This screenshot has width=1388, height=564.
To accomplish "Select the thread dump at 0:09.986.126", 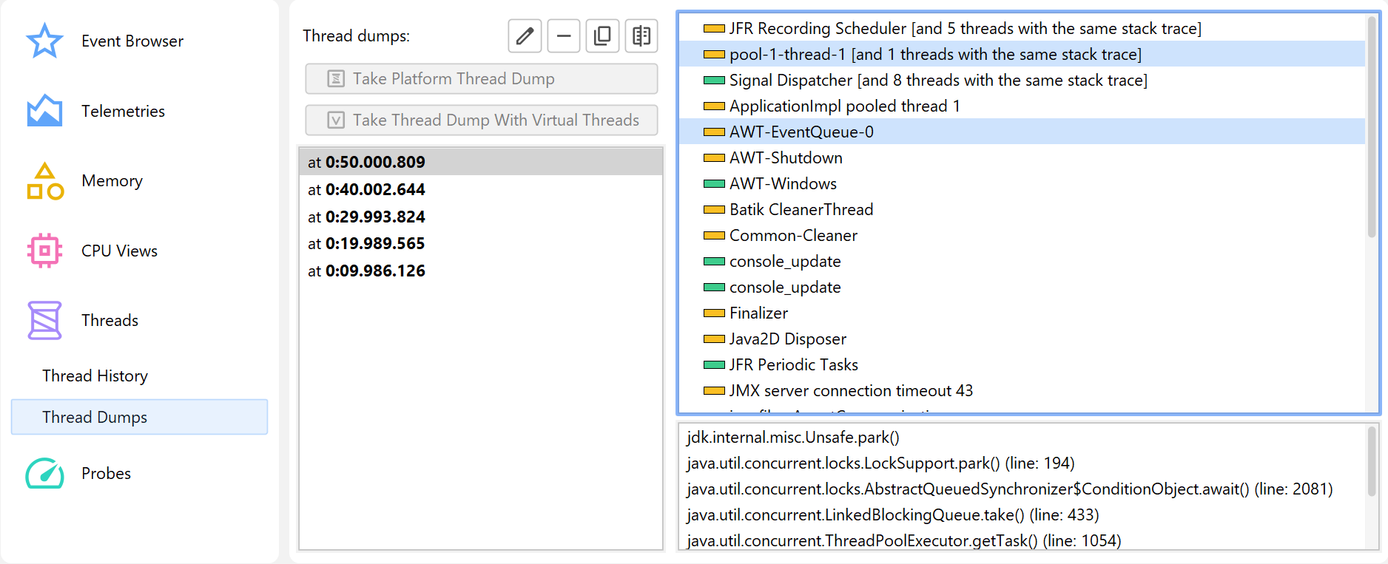I will 366,271.
